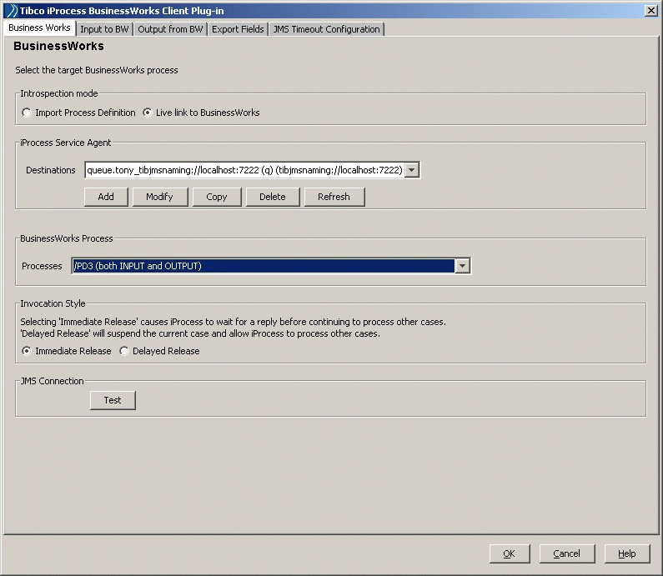Viewport: 663px width, 576px height.
Task: Click the 'Processes' label
Action: click(42, 266)
